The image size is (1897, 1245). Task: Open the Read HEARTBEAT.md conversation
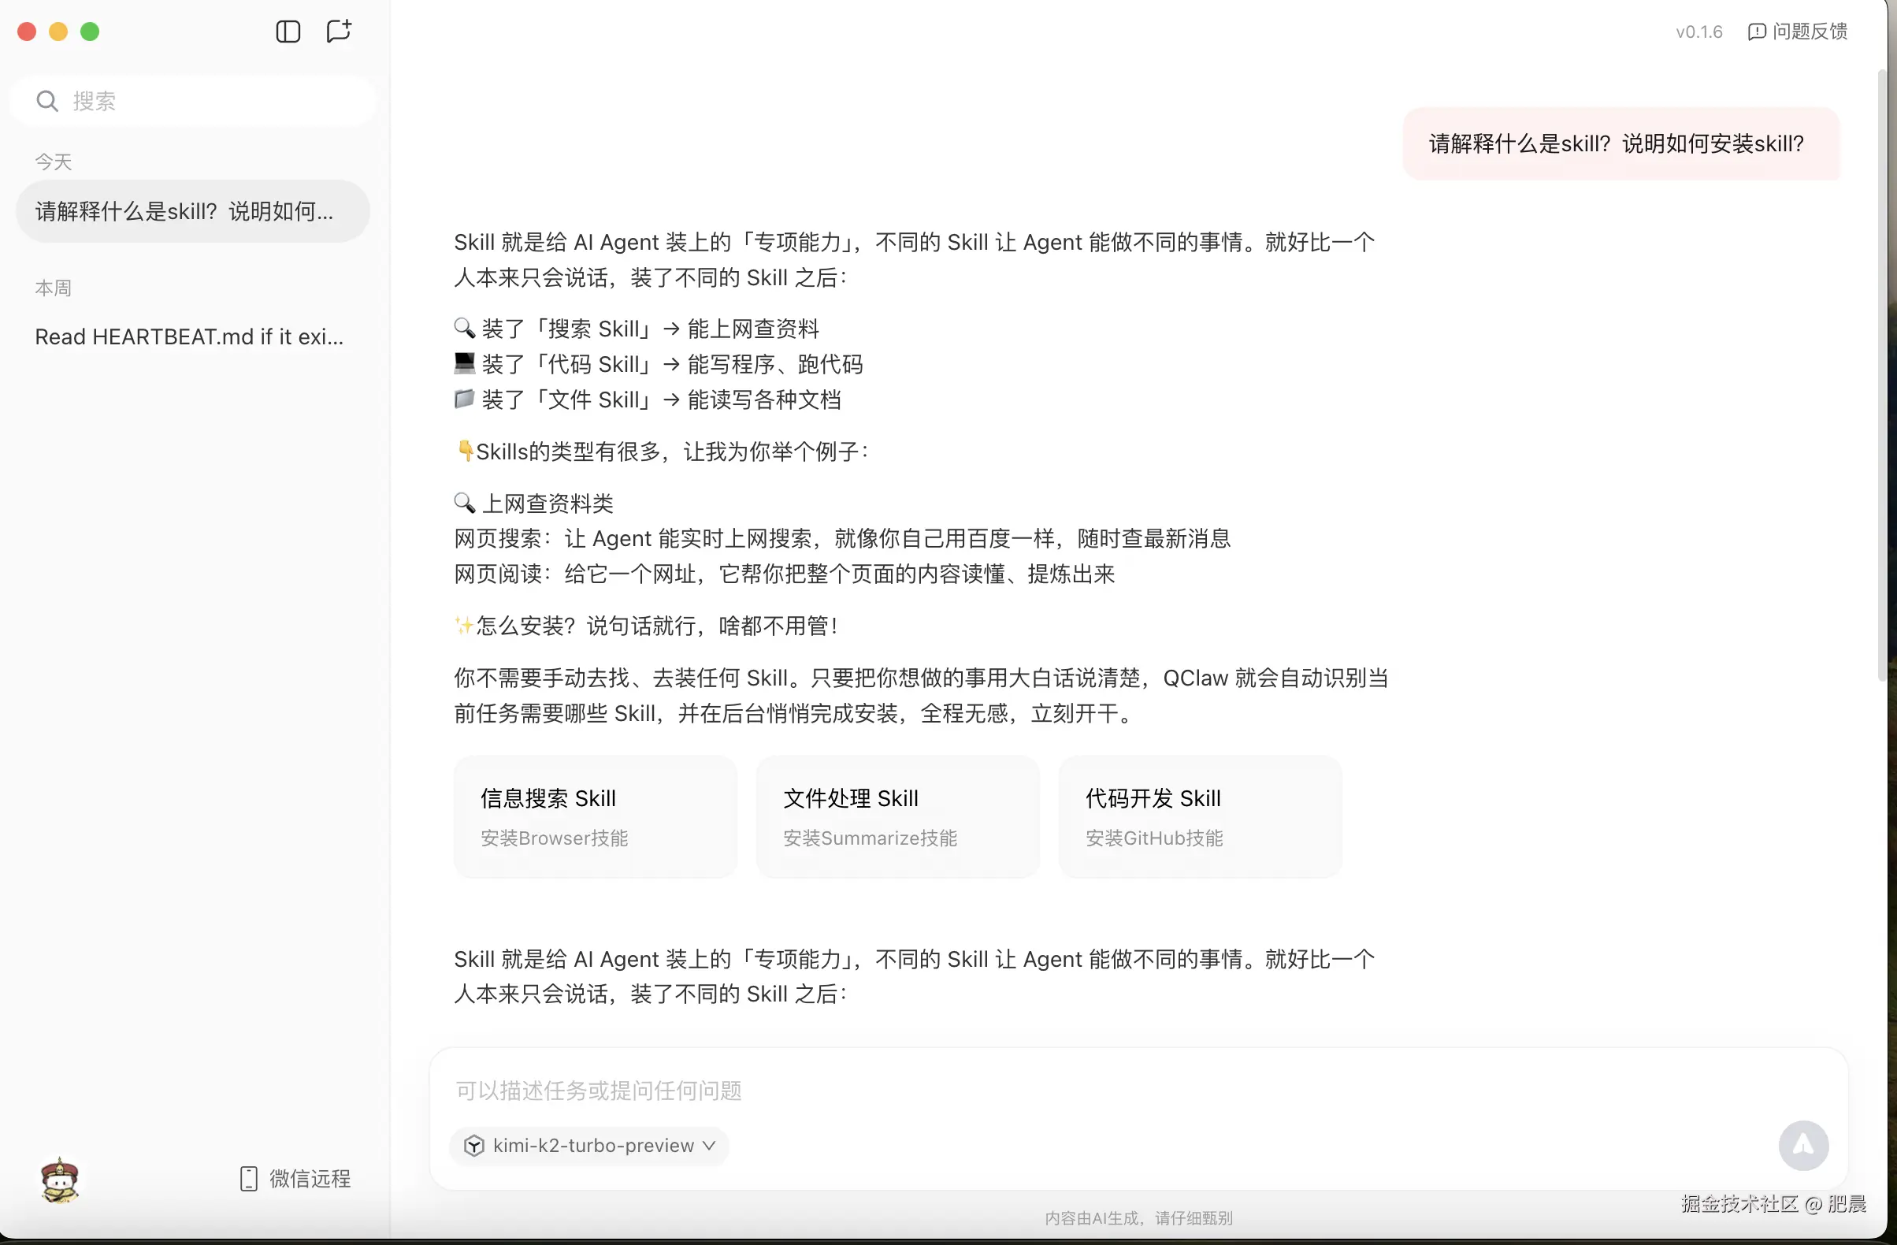(190, 336)
